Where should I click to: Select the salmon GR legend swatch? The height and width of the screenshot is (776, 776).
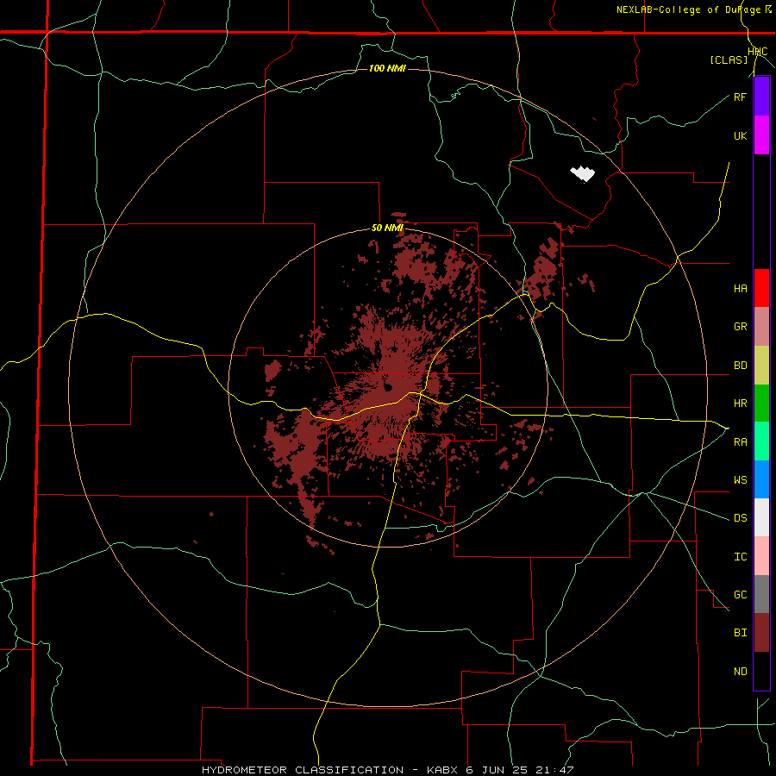pyautogui.click(x=761, y=327)
